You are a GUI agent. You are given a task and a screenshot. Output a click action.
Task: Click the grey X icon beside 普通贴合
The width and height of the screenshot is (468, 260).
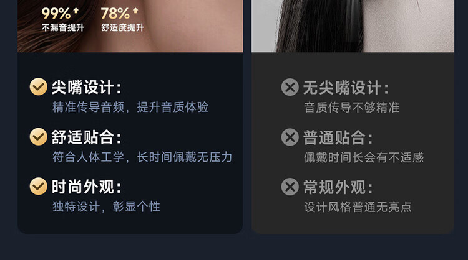pos(290,137)
